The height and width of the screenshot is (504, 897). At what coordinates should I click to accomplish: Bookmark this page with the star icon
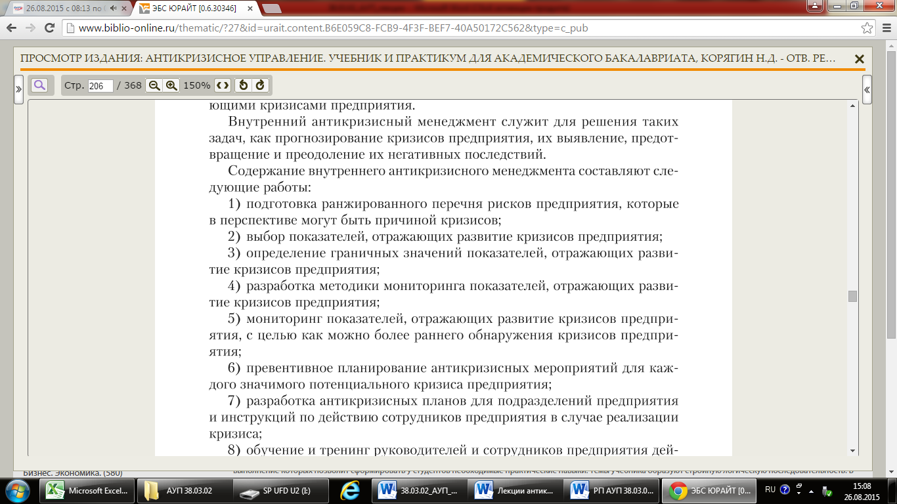(x=867, y=28)
